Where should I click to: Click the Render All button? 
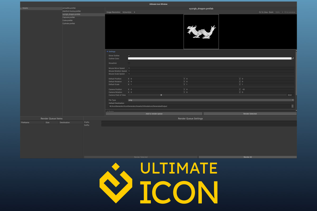248,157
